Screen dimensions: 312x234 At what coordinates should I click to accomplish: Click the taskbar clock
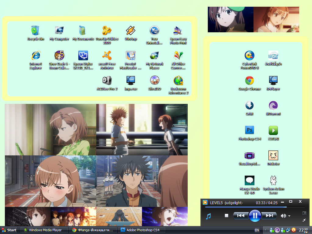(304, 230)
